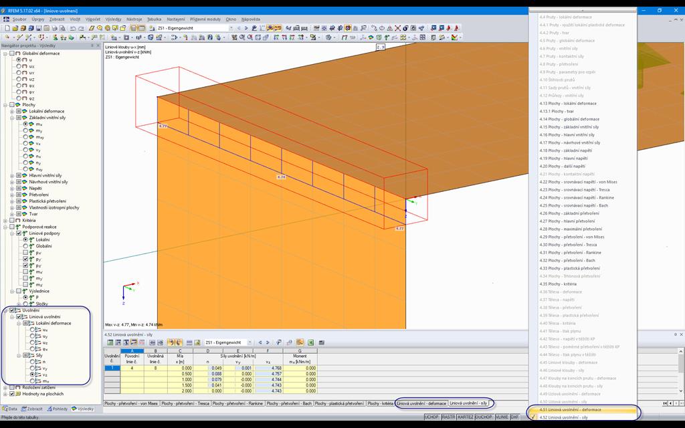Click the last icon in the table toolbar
The height and width of the screenshot is (428, 685).
click(x=322, y=342)
